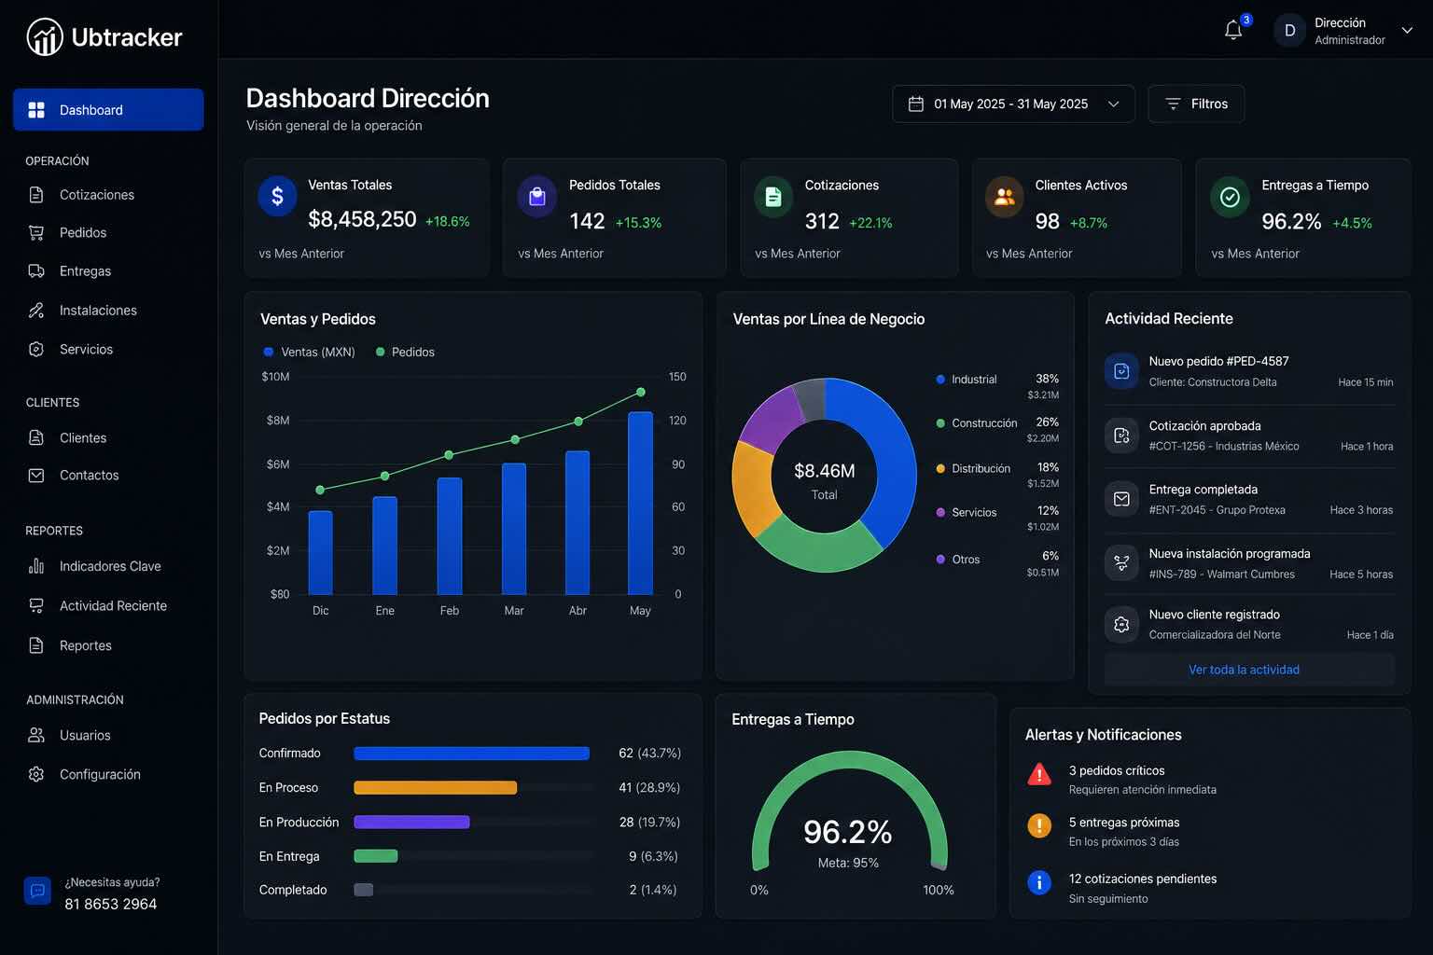
Task: Click the red 3 pedidos críticos alert icon
Action: 1039,774
